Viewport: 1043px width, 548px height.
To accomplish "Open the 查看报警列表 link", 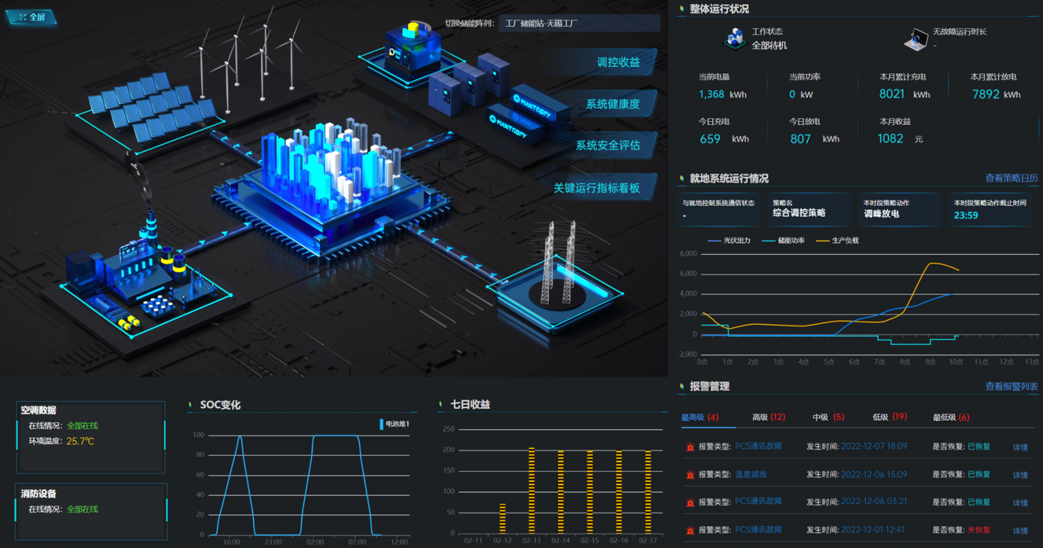I will 1011,386.
